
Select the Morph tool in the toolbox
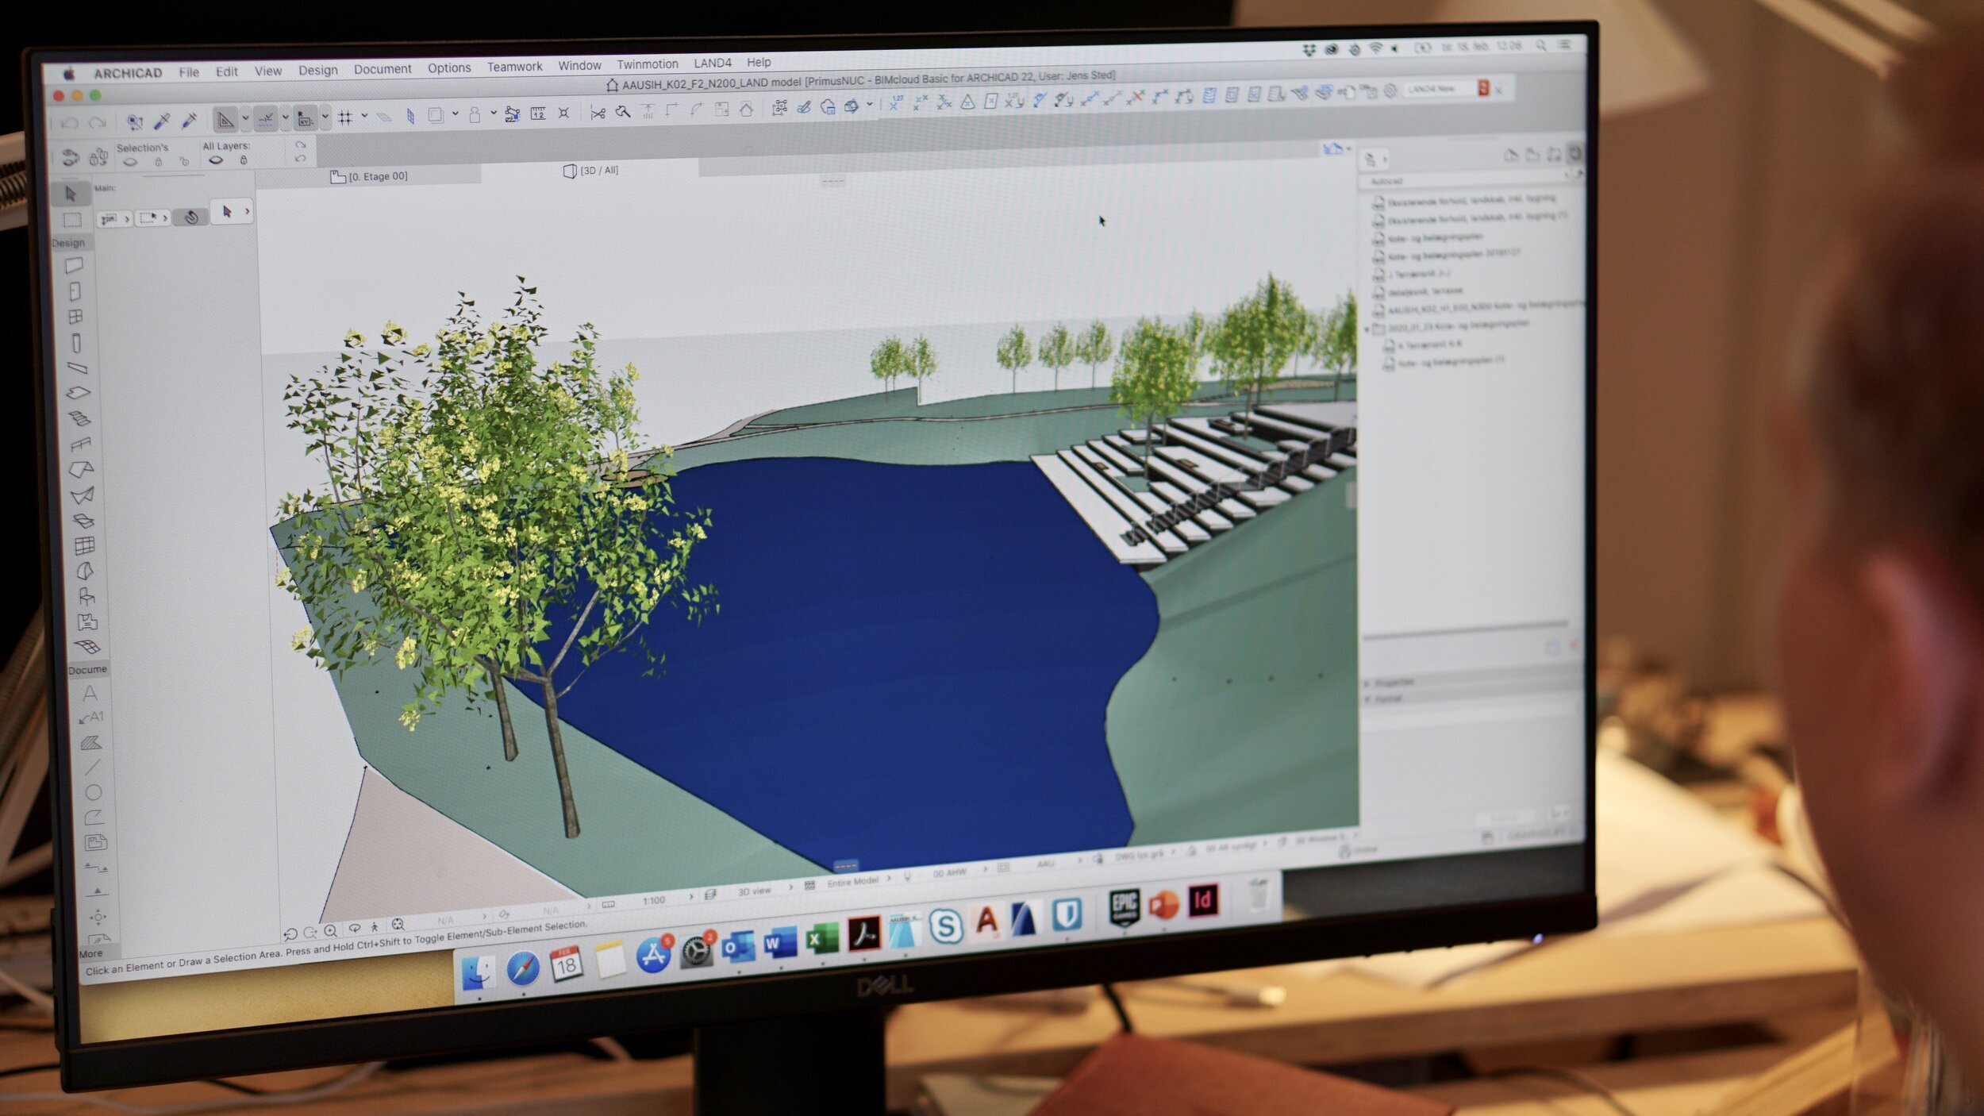pyautogui.click(x=85, y=571)
